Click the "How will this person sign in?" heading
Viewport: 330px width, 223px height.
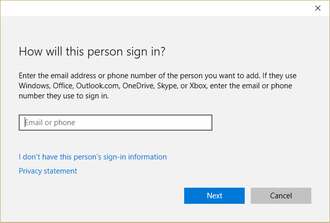click(x=92, y=51)
